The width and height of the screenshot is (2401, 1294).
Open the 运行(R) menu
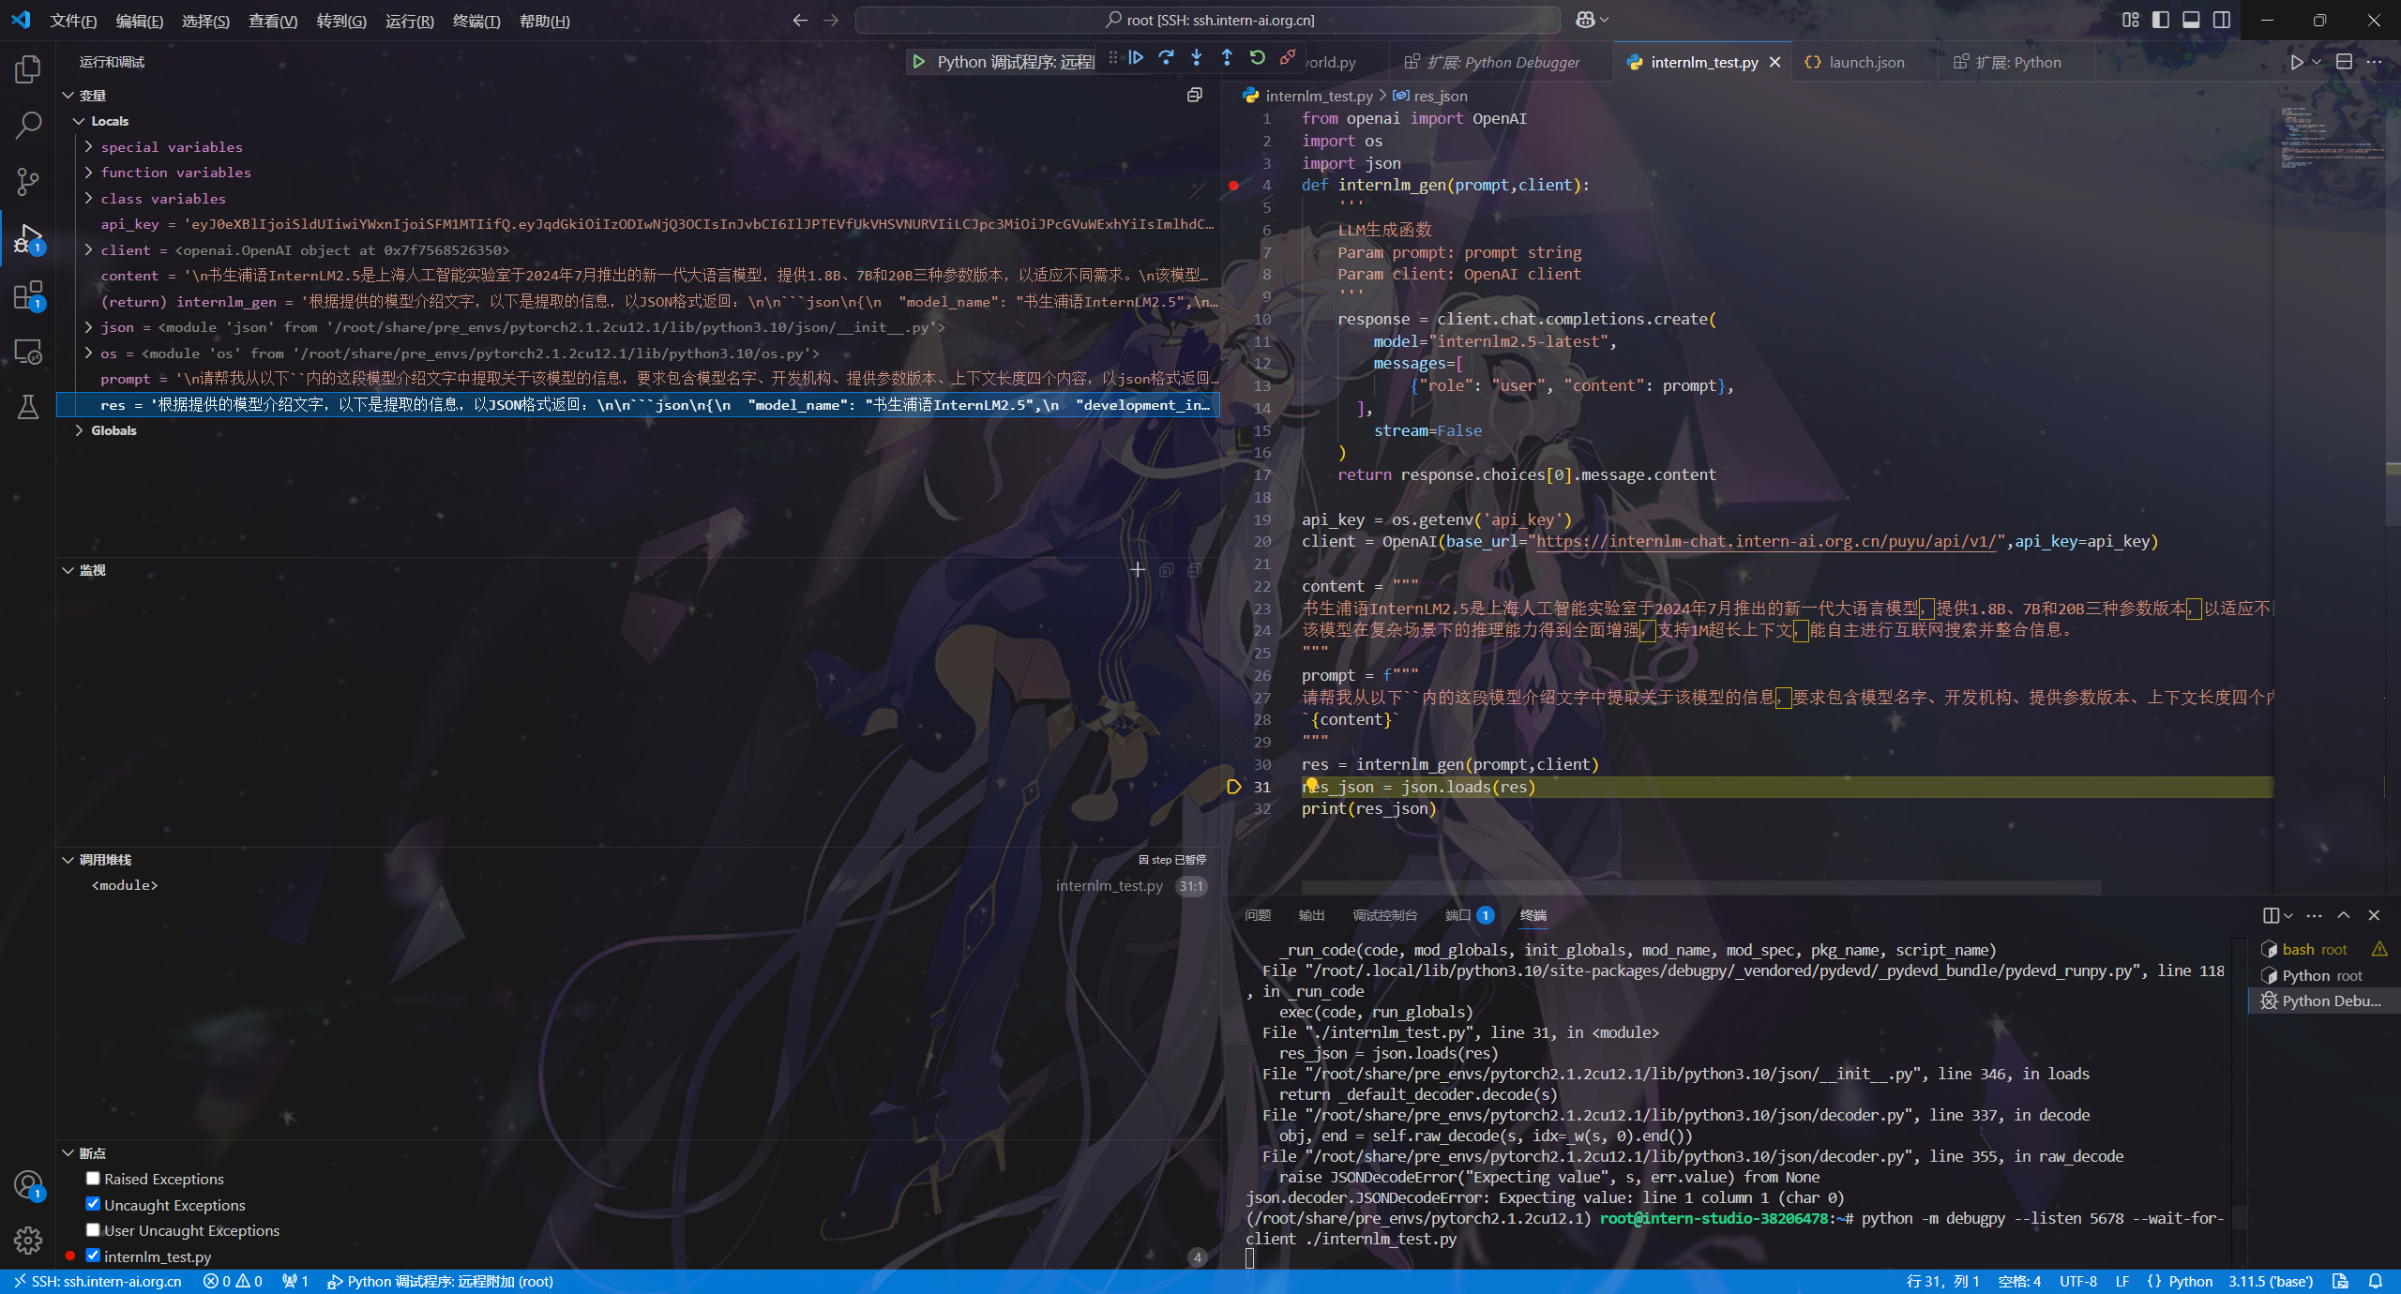(409, 21)
